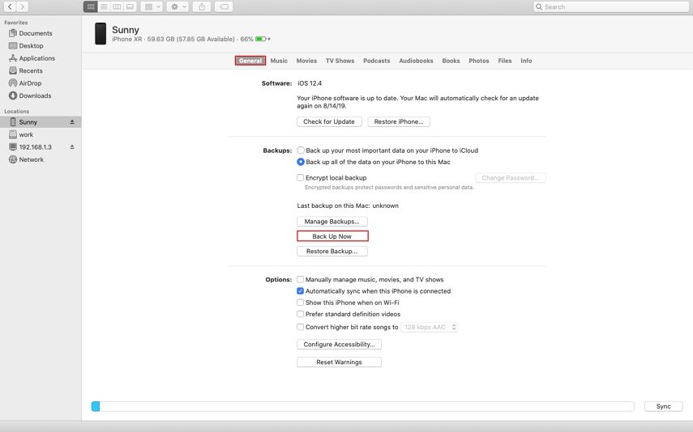Open the Files tab
This screenshot has height=432, width=693.
[x=505, y=61]
